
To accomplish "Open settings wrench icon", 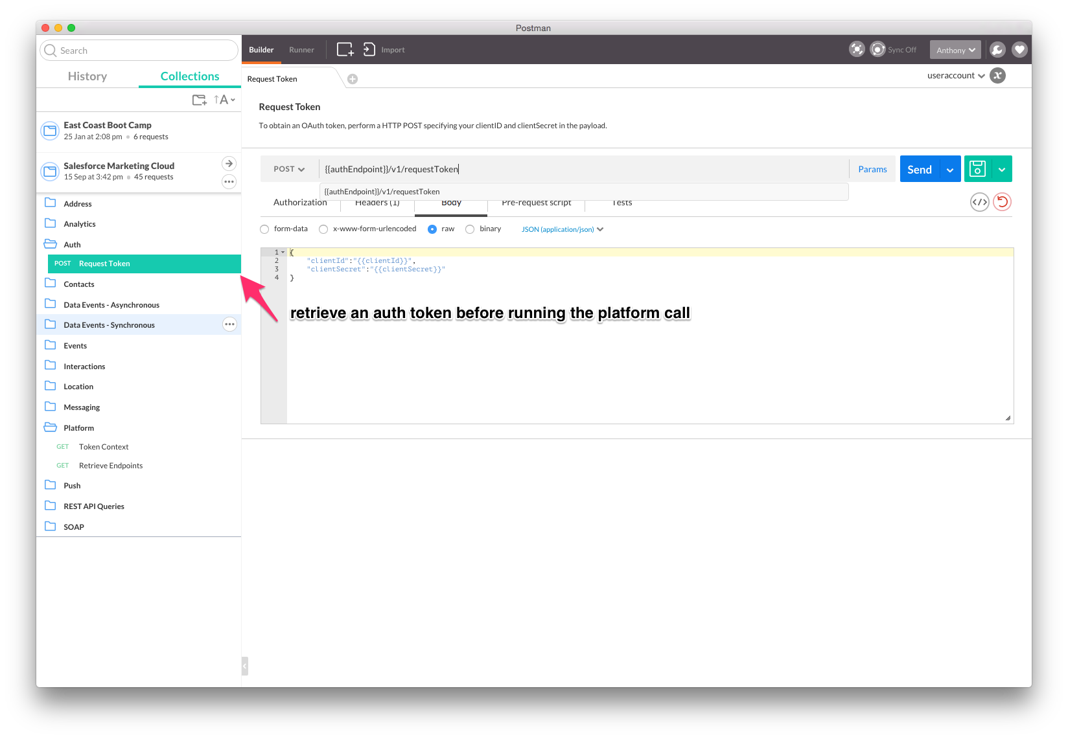I will (x=997, y=49).
